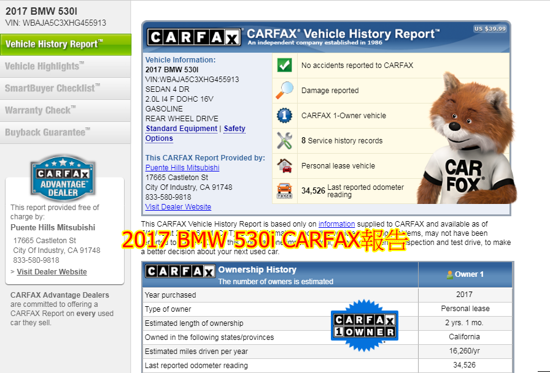Select the Warranty Check tab

tap(65, 111)
